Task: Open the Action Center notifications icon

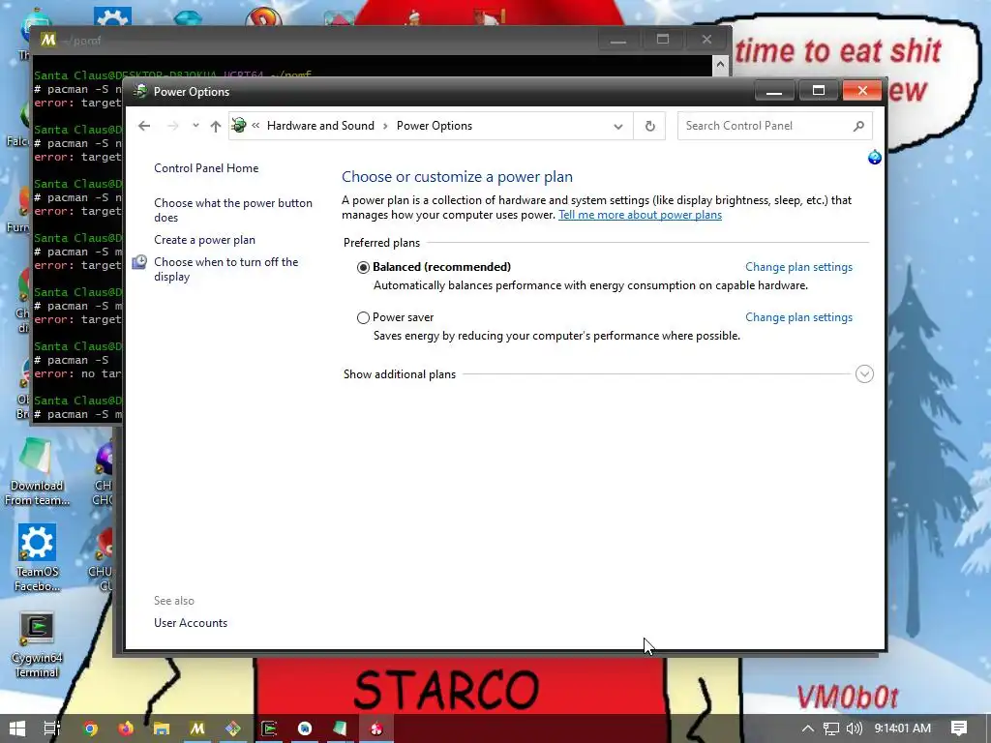Action: tap(959, 728)
